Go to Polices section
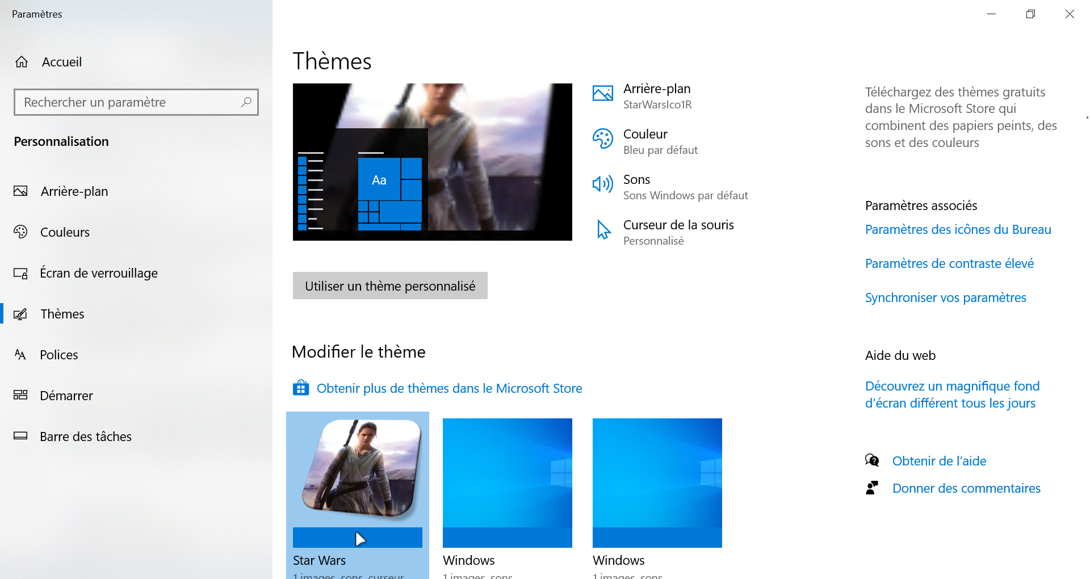The height and width of the screenshot is (579, 1090). coord(58,355)
